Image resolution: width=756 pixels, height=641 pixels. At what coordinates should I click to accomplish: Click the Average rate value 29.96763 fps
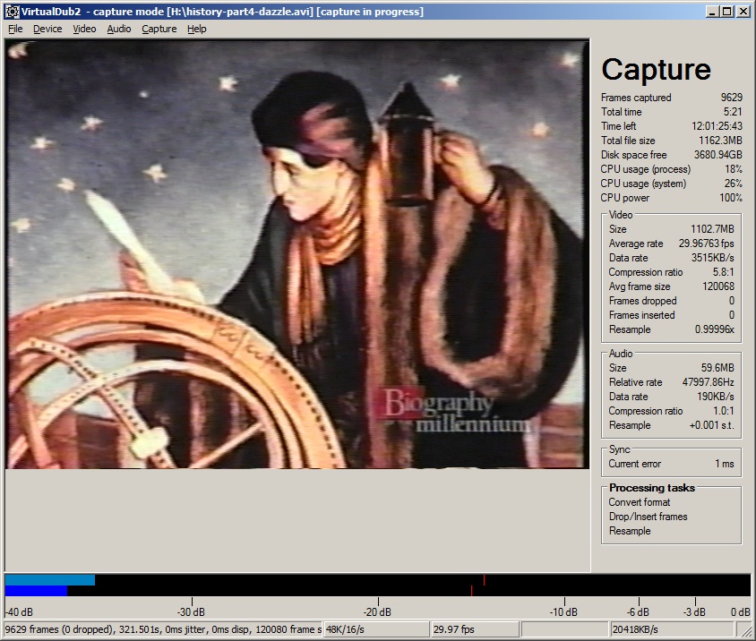pyautogui.click(x=707, y=244)
